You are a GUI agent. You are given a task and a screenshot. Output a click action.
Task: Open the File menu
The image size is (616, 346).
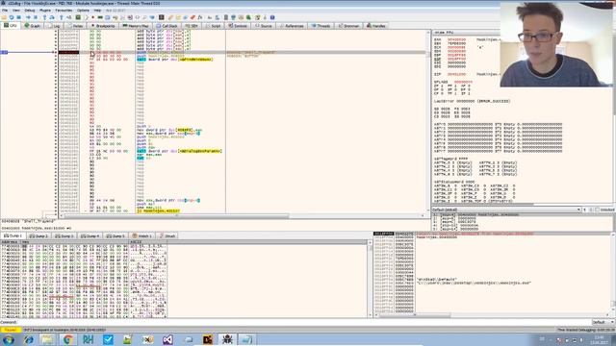click(5, 11)
